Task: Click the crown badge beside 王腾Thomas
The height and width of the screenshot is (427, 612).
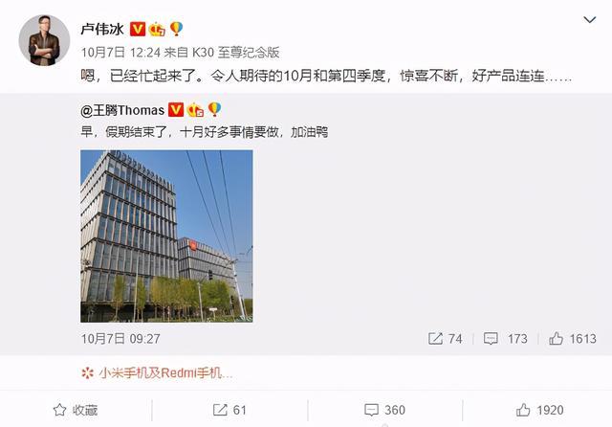Action: tap(195, 110)
